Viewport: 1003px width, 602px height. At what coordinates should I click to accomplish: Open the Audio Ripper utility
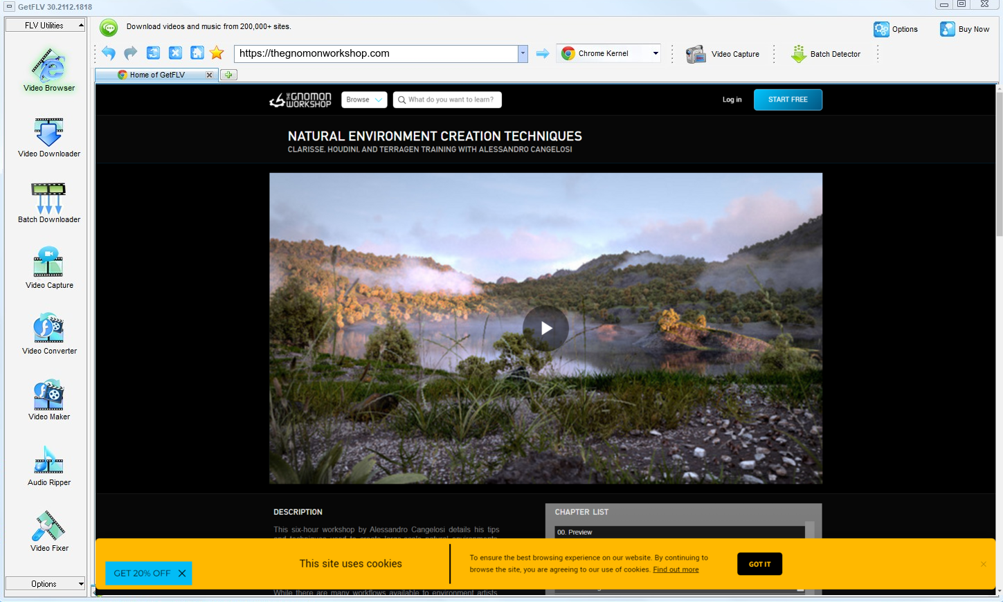click(49, 465)
